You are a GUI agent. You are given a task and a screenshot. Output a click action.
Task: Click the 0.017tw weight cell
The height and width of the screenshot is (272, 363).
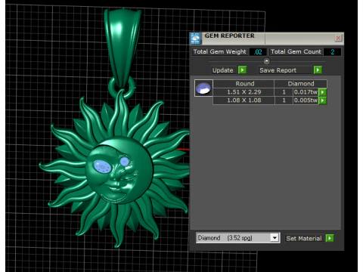point(306,92)
